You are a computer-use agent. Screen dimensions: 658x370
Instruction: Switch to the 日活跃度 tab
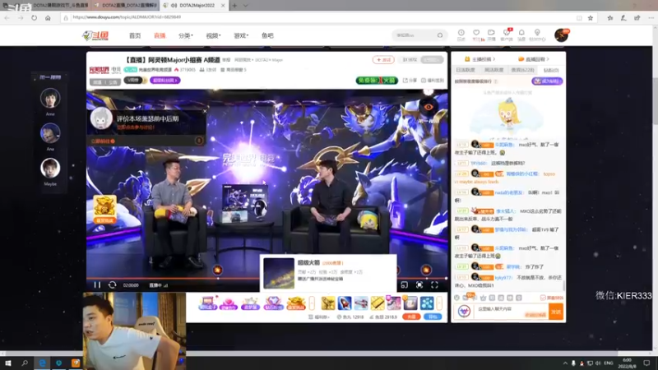[466, 70]
